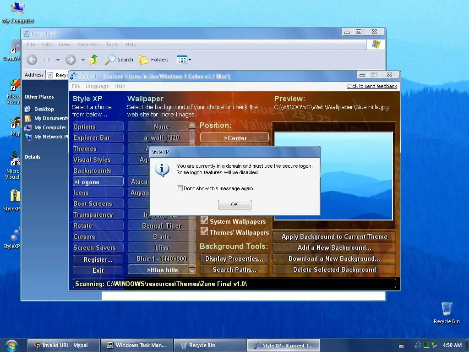Open Boot Screens section

click(x=98, y=203)
